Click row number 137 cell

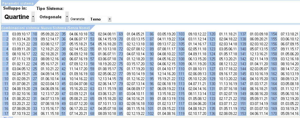pyautogui.click(x=242, y=34)
